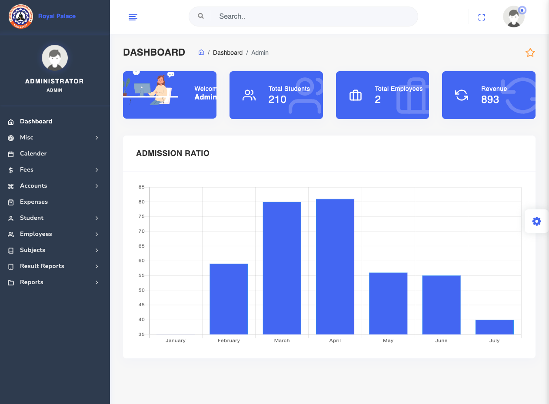Viewport: 549px width, 404px height.
Task: Select Expenses in the sidebar
Action: [x=34, y=202]
